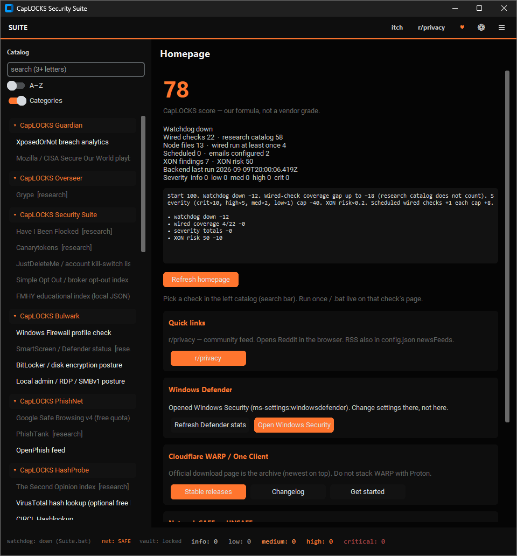The image size is (517, 556).
Task: Open Stable releases for Cloudflare WARP
Action: pos(208,492)
